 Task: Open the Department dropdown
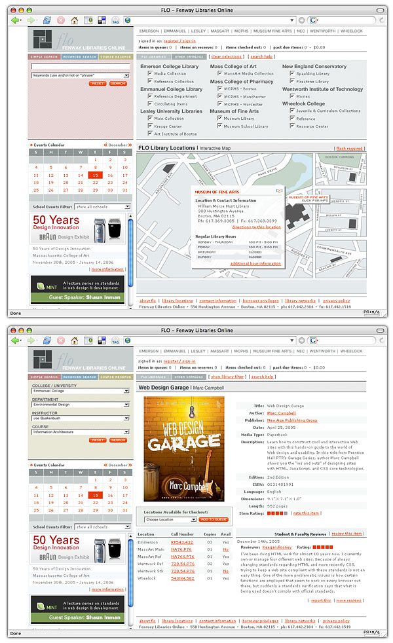[x=126, y=405]
